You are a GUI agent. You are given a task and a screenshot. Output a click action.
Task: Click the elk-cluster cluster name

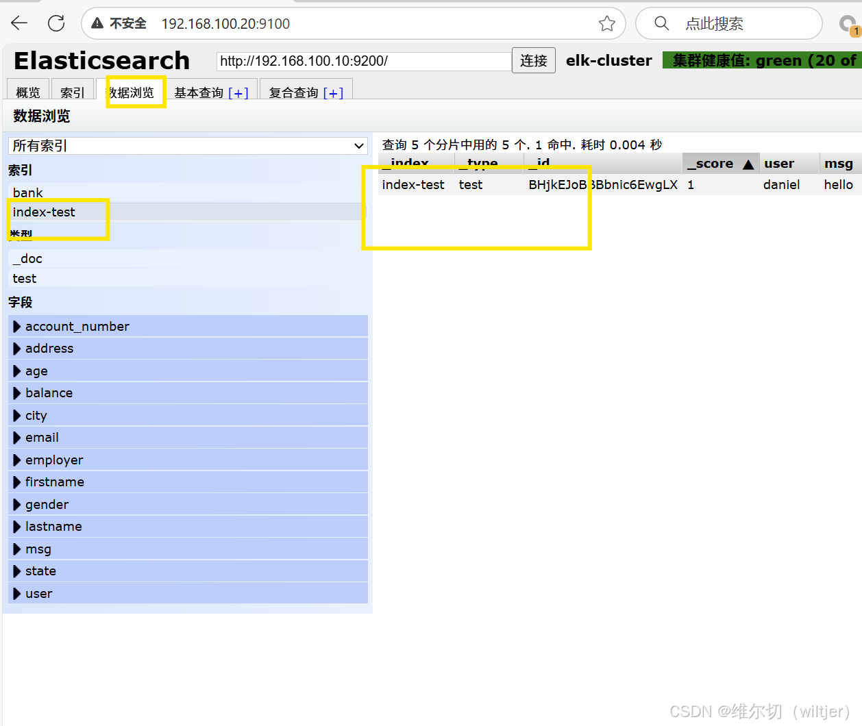tap(609, 60)
